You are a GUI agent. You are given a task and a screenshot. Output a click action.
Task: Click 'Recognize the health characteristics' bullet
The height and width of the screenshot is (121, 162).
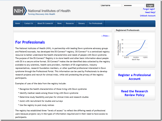(x=53, y=89)
